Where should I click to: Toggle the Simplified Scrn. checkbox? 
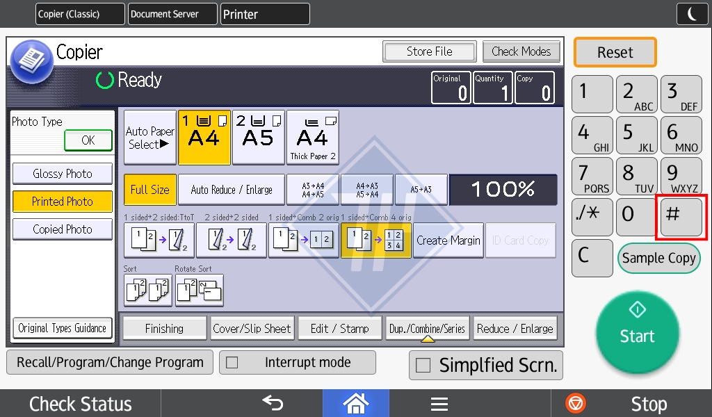pyautogui.click(x=422, y=366)
